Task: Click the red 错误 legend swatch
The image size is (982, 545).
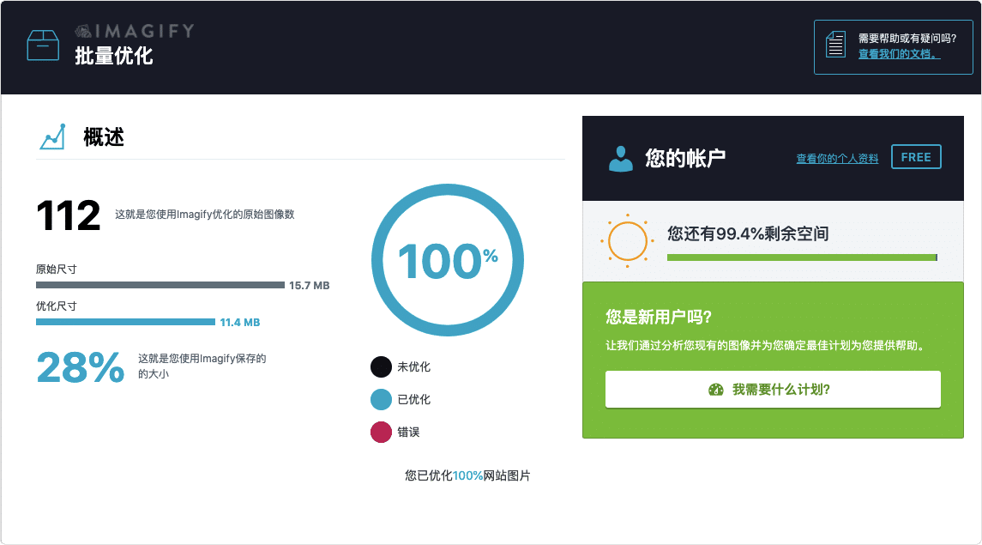Action: pos(381,433)
